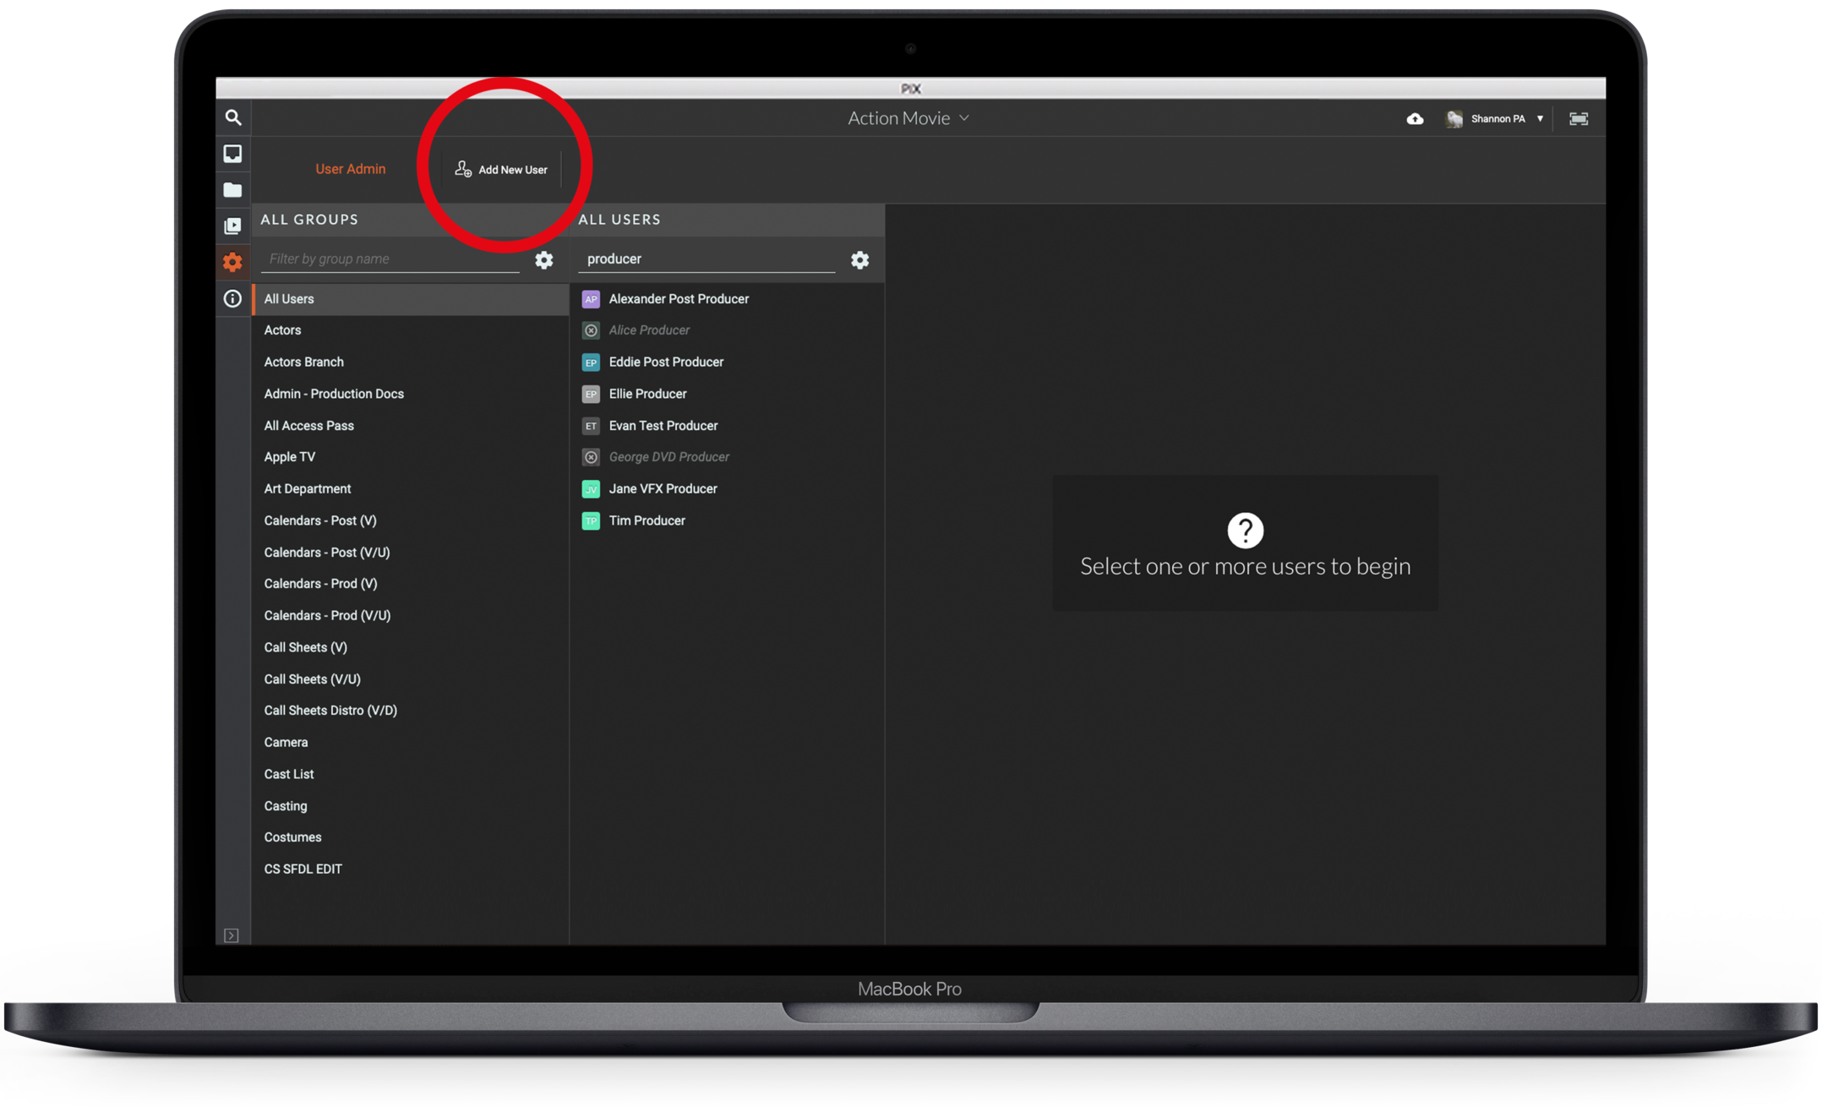Click the Filter by group name field
This screenshot has height=1107, width=1822.
click(x=390, y=259)
